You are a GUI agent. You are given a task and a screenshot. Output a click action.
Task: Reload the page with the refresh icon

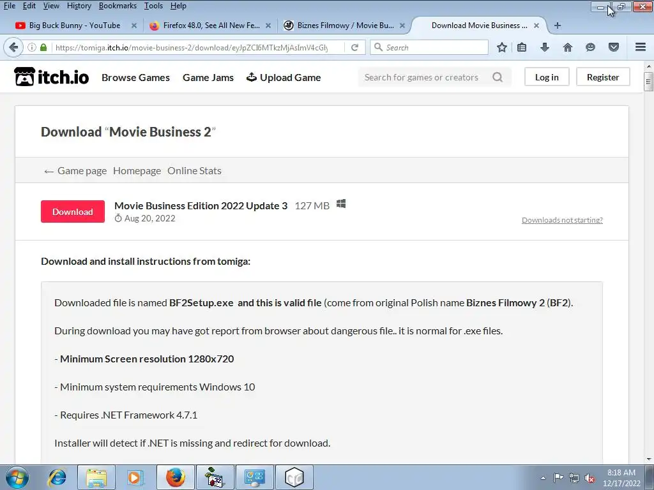[x=354, y=47]
